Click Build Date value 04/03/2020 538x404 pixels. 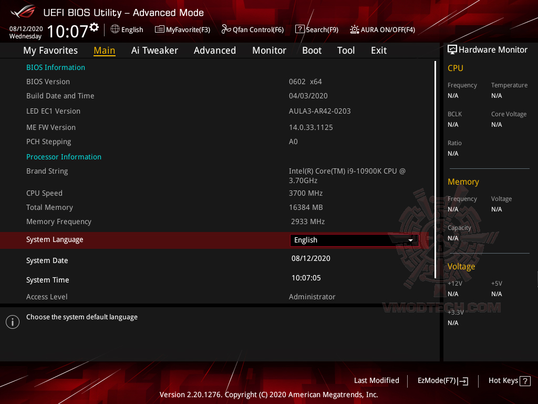tap(308, 96)
